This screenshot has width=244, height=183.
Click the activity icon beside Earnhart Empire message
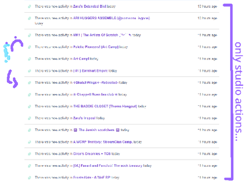click(29, 71)
